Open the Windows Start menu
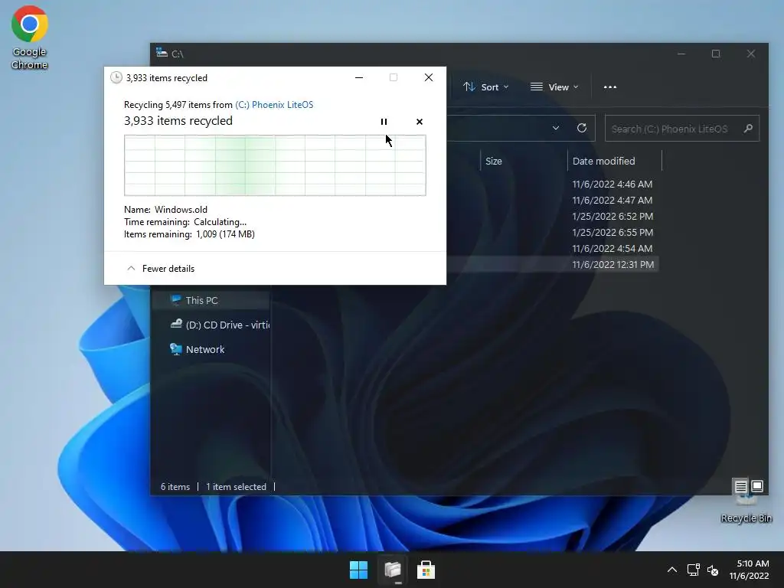Viewport: 784px width, 588px height. 358,570
